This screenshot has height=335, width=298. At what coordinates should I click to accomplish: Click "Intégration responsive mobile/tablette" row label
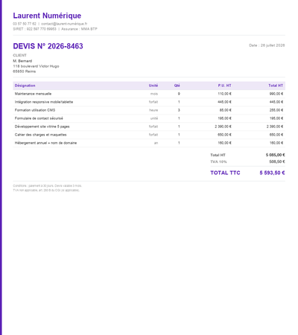[44, 102]
